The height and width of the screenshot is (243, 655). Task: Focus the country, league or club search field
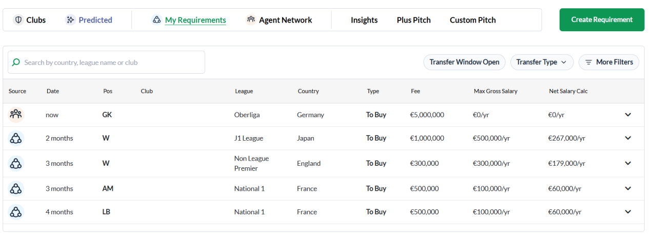coord(106,62)
